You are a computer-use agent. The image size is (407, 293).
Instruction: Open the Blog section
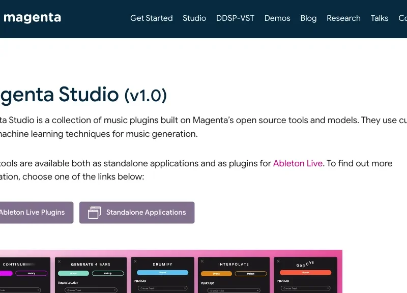tap(308, 18)
